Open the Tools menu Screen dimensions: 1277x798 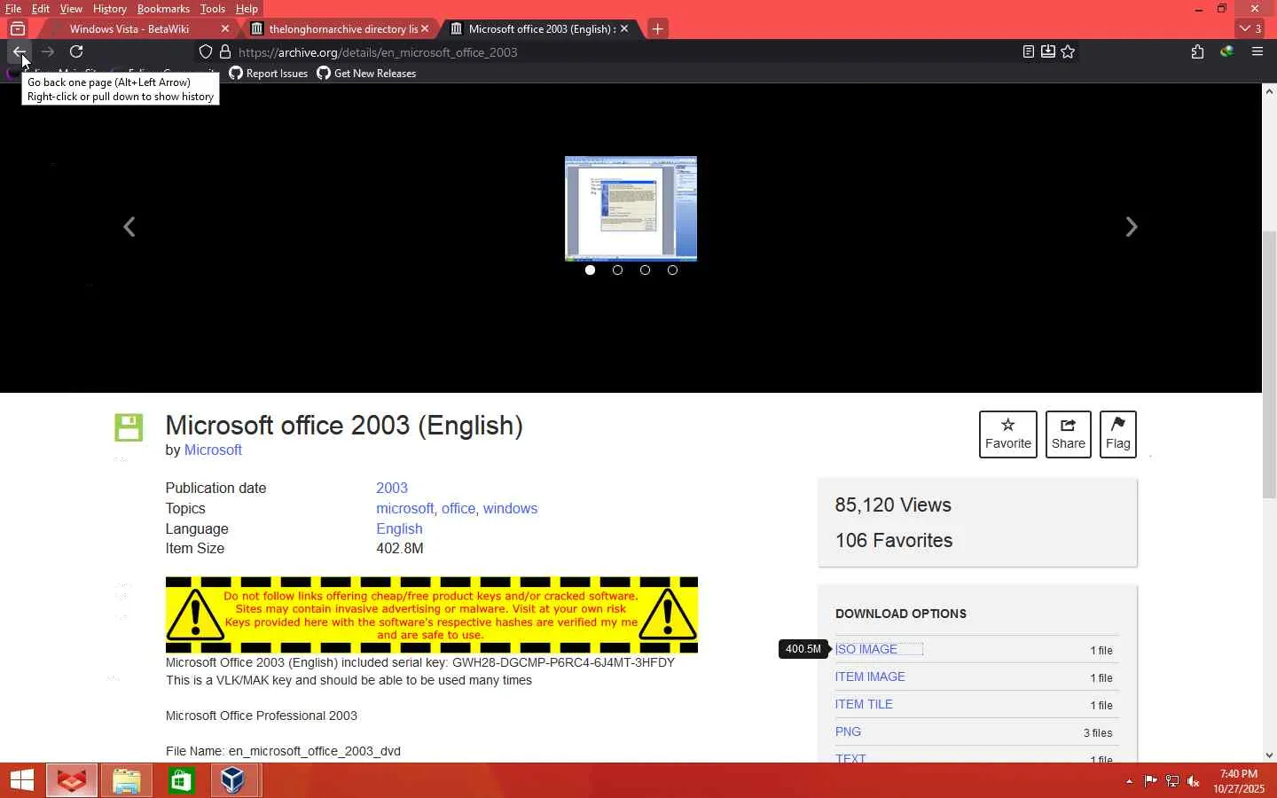click(213, 9)
